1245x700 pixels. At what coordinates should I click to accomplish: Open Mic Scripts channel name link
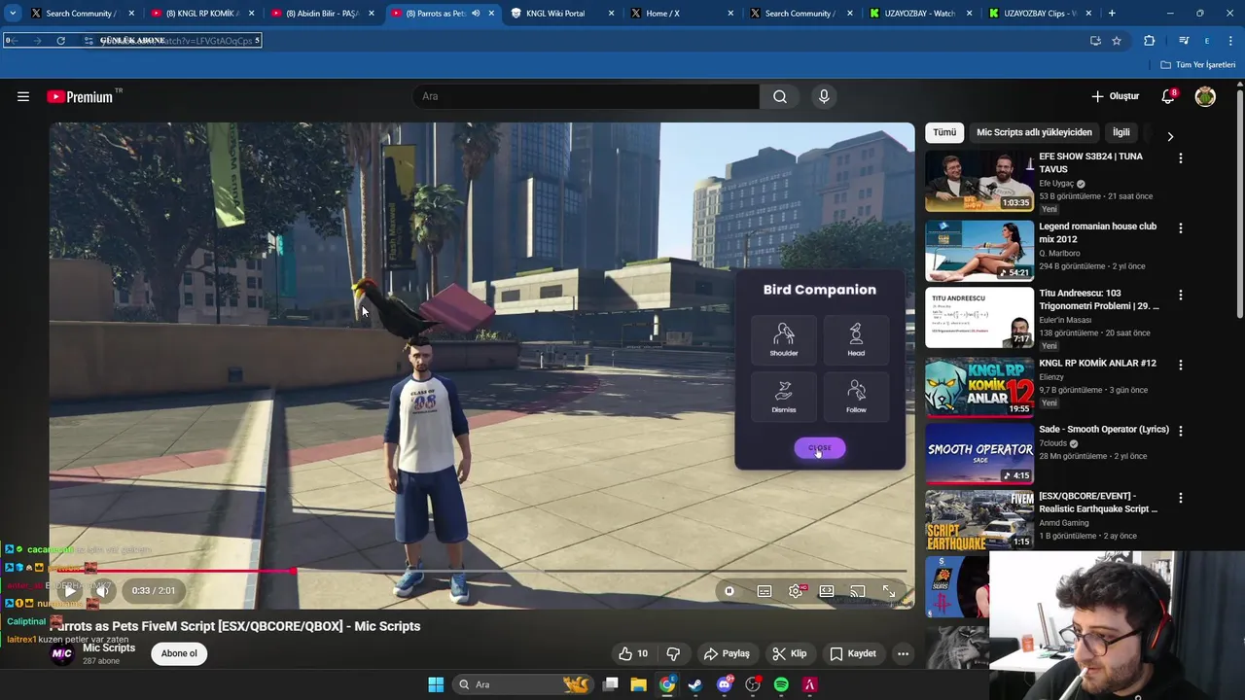tap(109, 648)
